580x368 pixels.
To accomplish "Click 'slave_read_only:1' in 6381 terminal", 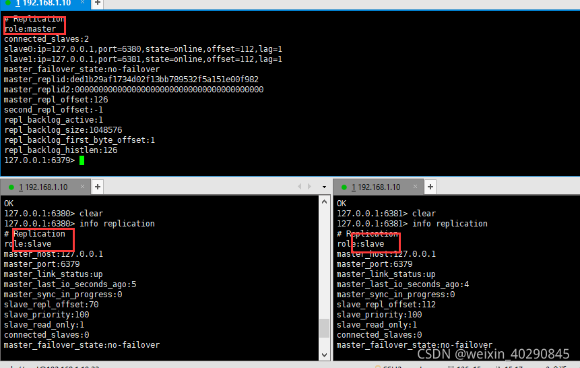I will tap(377, 325).
